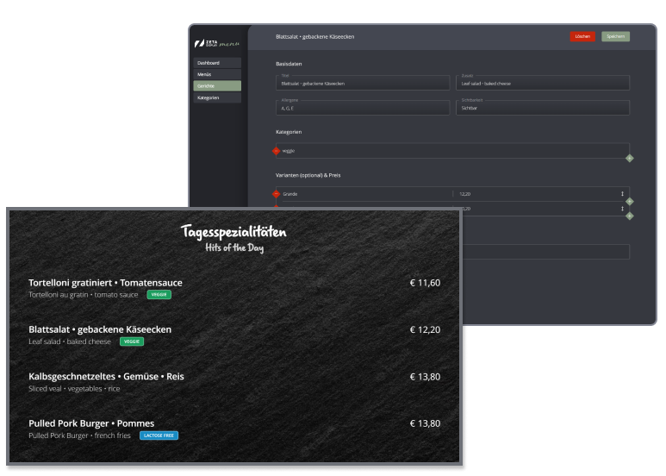Remove the veggie category with red minus
666x476 pixels.
276,151
